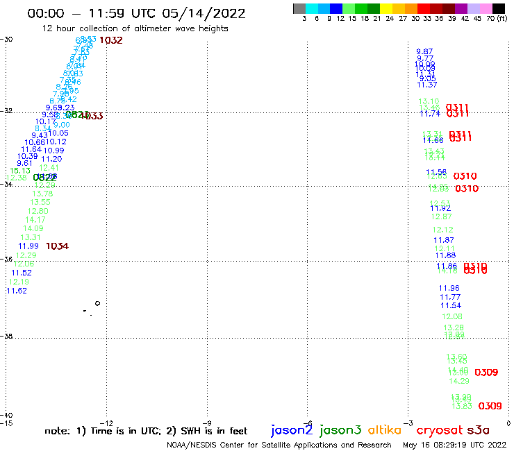Click the 'Time is in UTC' note
Image resolution: width=514 pixels, height=451 pixels.
126,431
